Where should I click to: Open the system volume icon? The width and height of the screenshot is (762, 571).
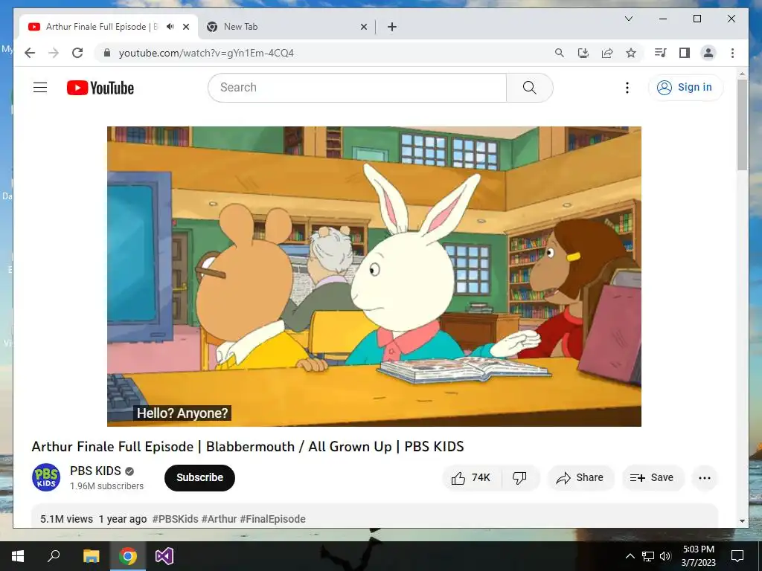pyautogui.click(x=666, y=556)
